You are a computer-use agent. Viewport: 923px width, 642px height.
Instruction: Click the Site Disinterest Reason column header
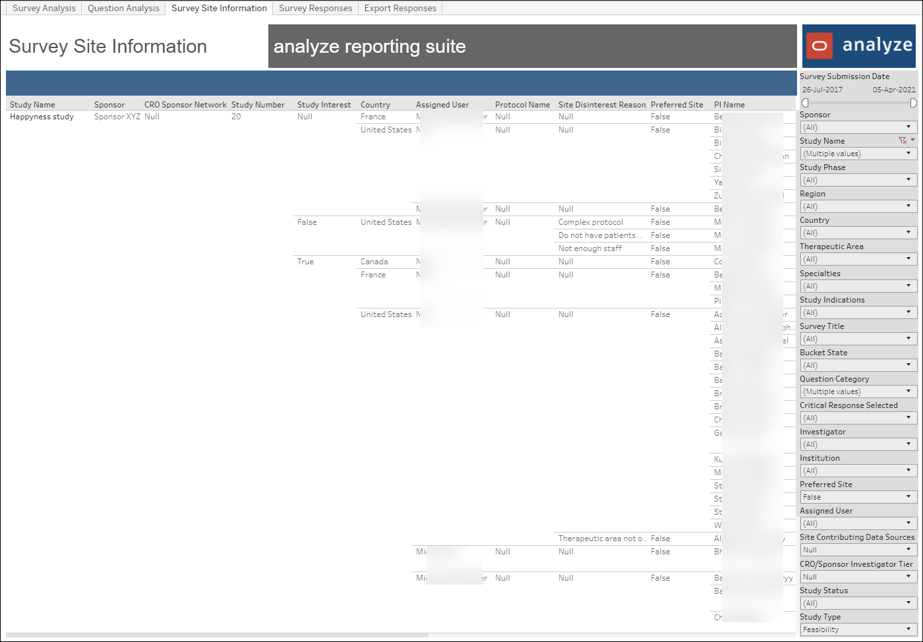[x=602, y=105]
